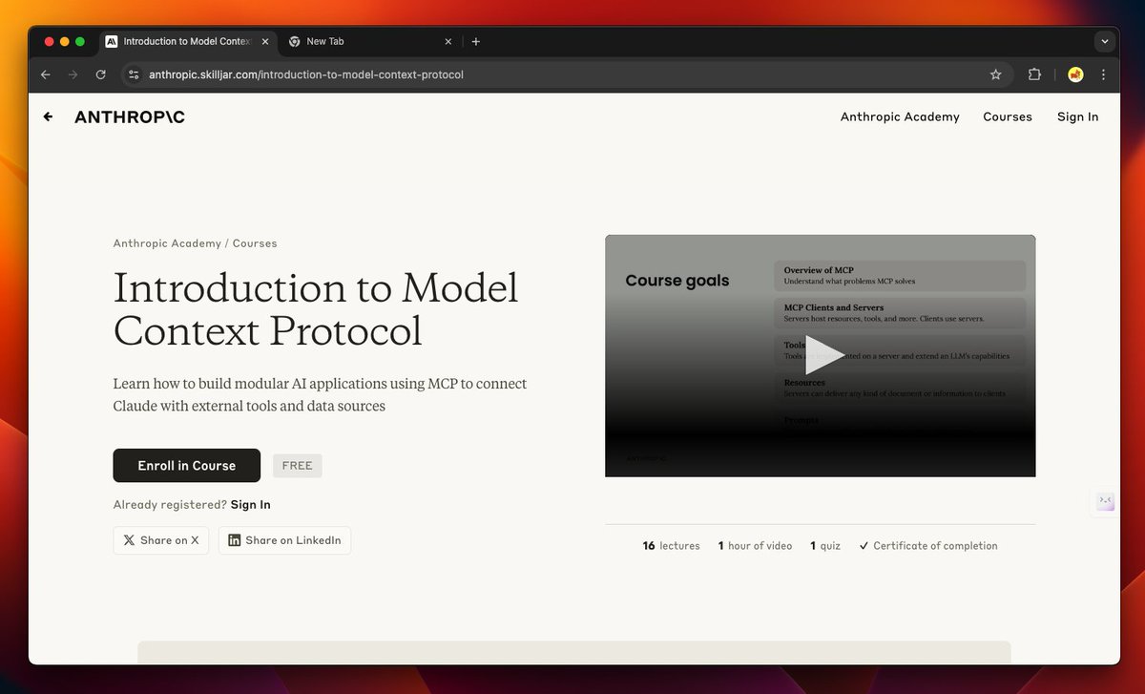The image size is (1145, 694).
Task: Click the green macOS fullscreen window button
Action: (x=80, y=41)
